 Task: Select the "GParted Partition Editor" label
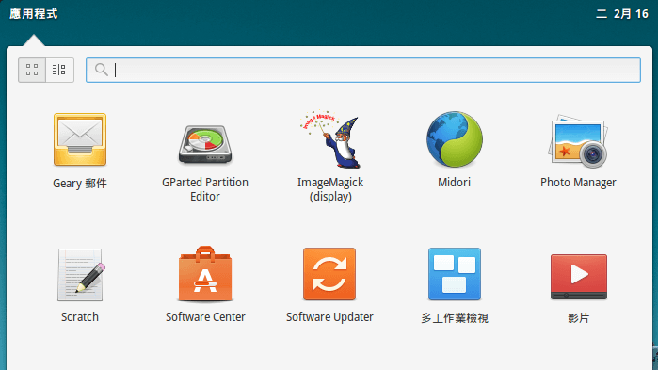[205, 189]
